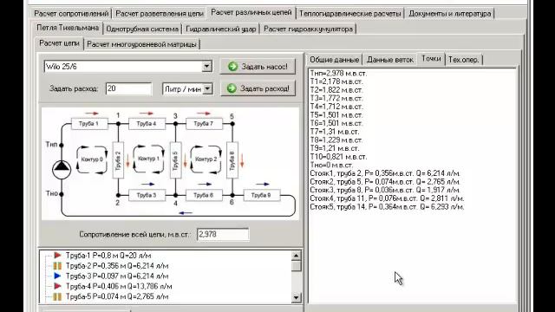
Task: Open the Wilo 25/6 pump dropdown arrow
Action: 206,66
